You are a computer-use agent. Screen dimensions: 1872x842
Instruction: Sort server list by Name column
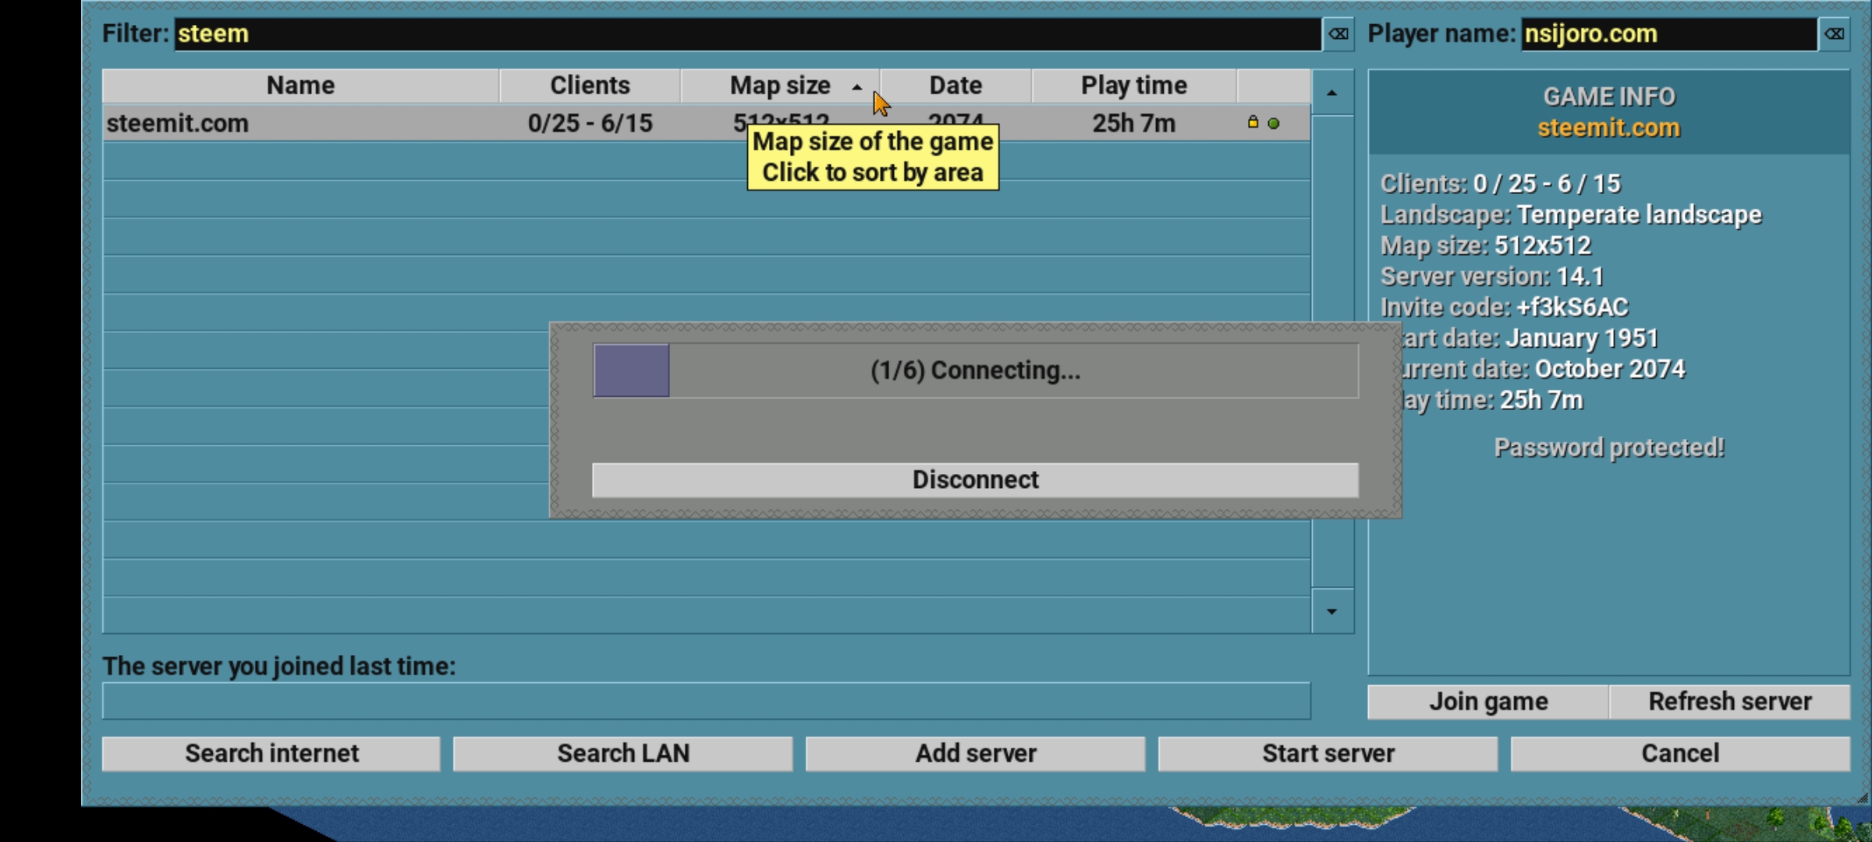point(300,86)
